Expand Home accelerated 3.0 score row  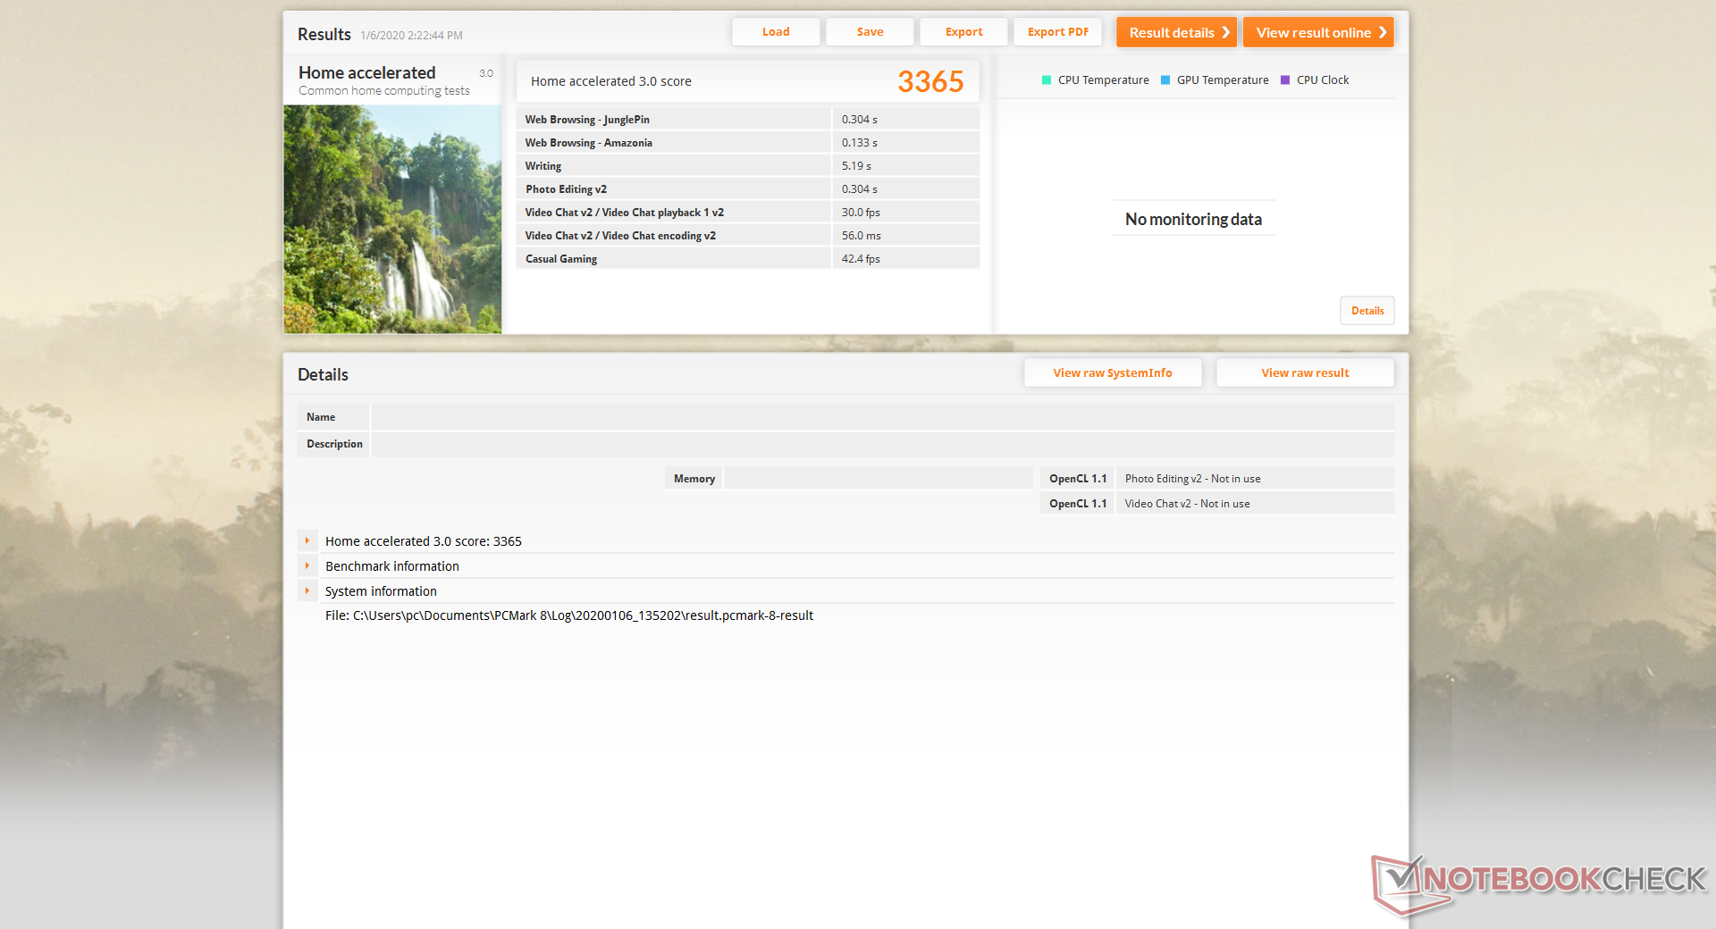pos(307,541)
